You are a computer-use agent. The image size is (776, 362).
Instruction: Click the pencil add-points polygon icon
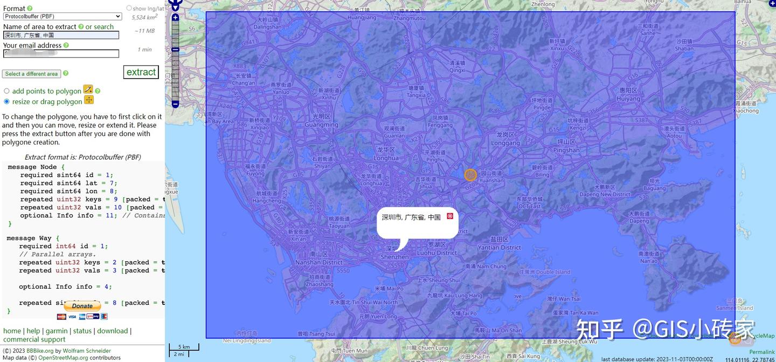click(x=88, y=90)
